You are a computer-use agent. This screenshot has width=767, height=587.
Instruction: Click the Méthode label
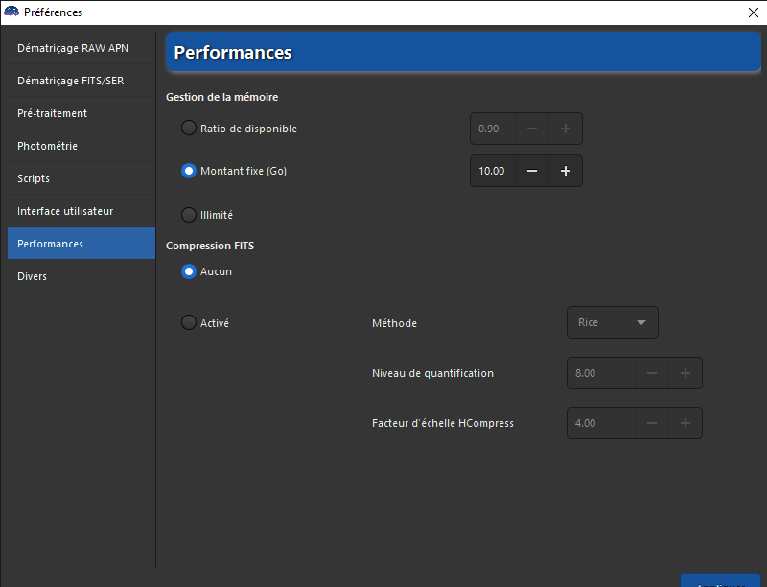pyautogui.click(x=394, y=323)
